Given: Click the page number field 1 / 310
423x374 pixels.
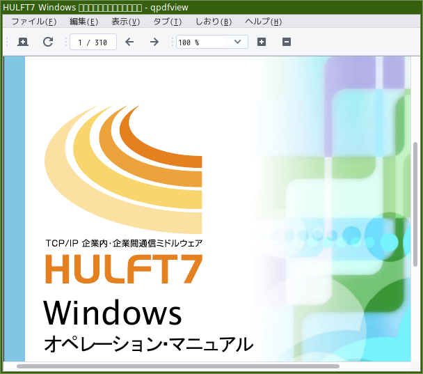Looking at the screenshot, I should click(x=93, y=42).
